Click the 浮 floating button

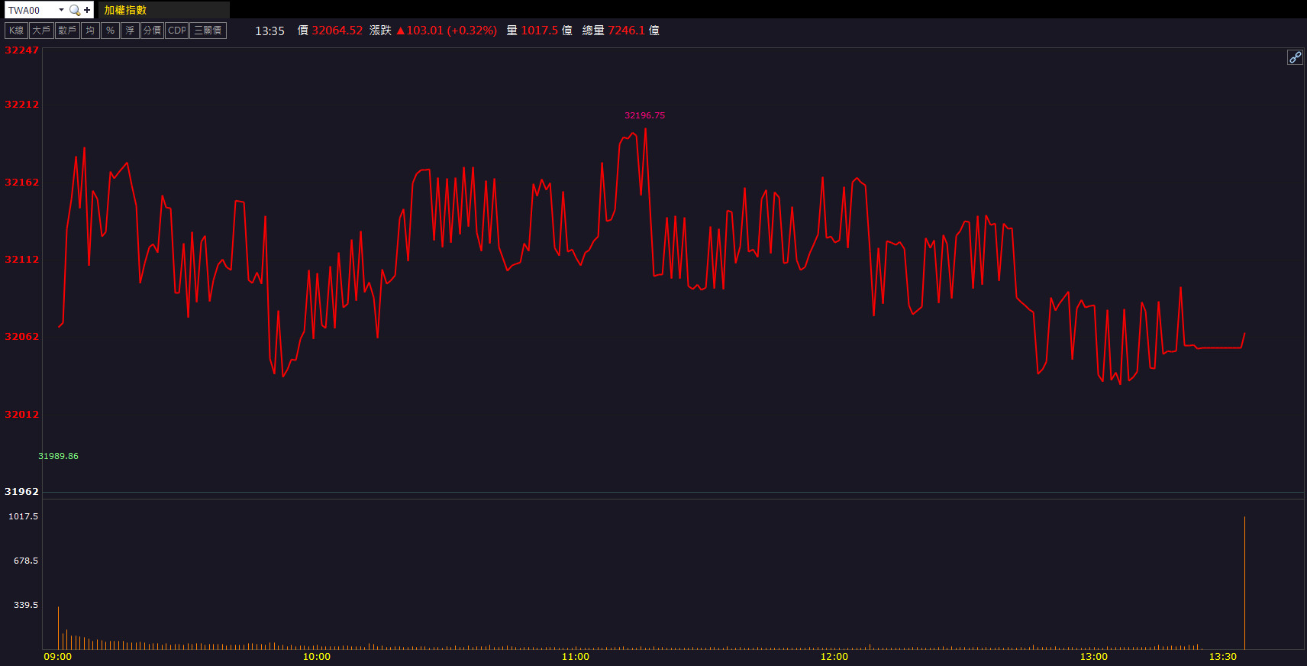pyautogui.click(x=130, y=31)
